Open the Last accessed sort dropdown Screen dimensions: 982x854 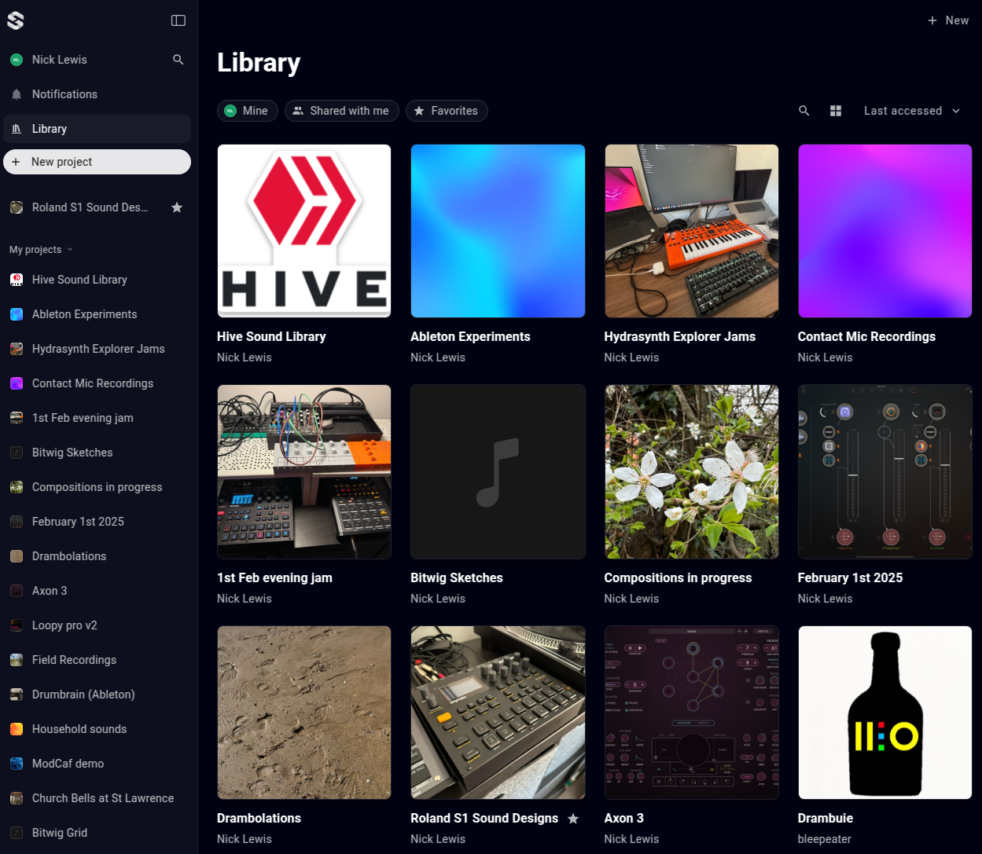(912, 111)
